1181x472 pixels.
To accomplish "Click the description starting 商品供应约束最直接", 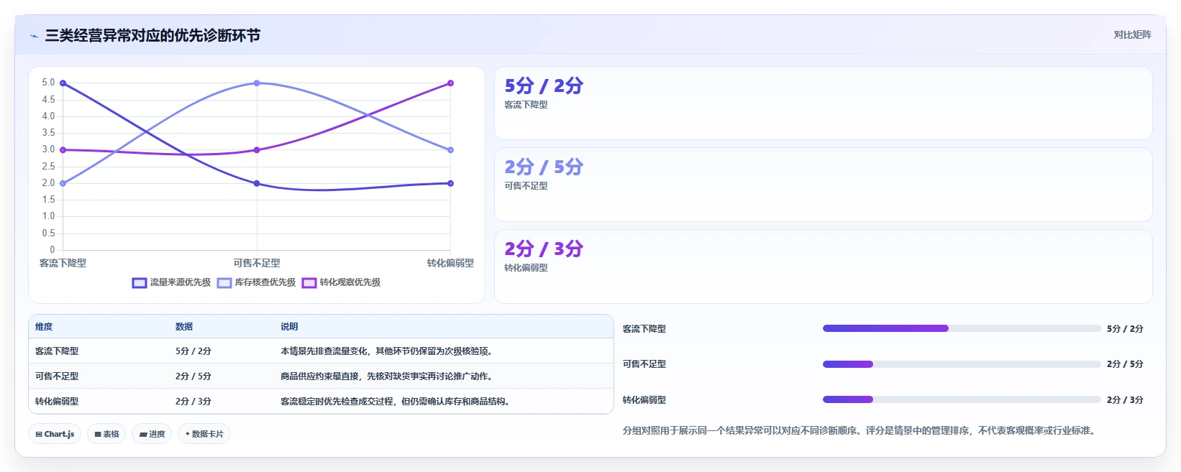I will pos(386,376).
